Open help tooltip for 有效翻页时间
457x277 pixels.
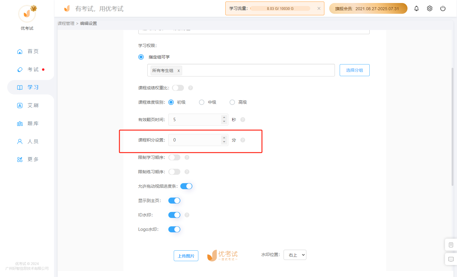(x=243, y=120)
